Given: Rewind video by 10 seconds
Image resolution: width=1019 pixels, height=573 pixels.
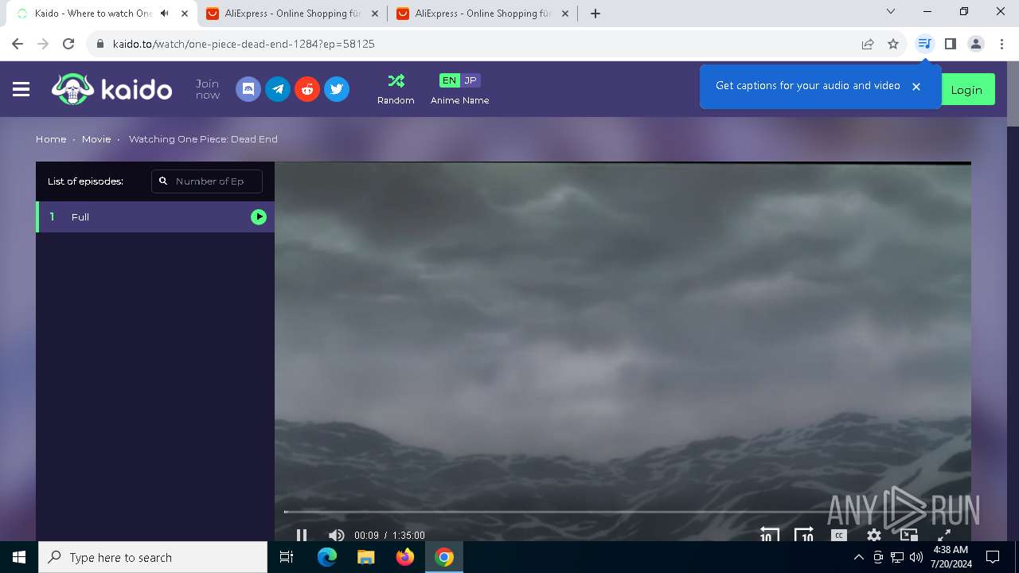Looking at the screenshot, I should (769, 535).
